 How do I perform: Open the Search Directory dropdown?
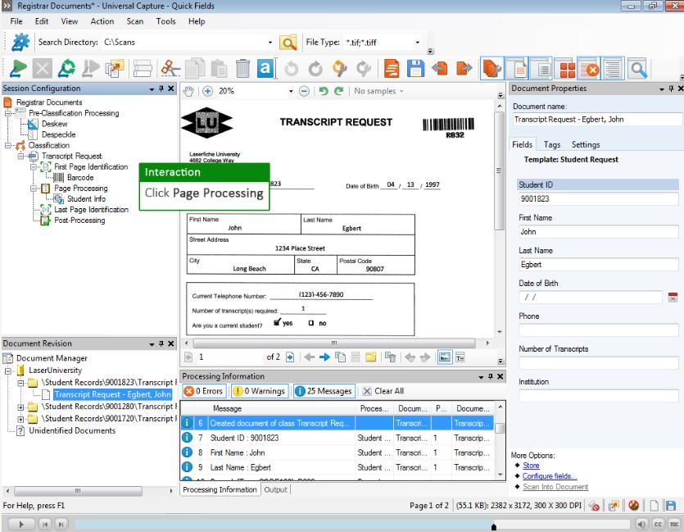coord(270,43)
